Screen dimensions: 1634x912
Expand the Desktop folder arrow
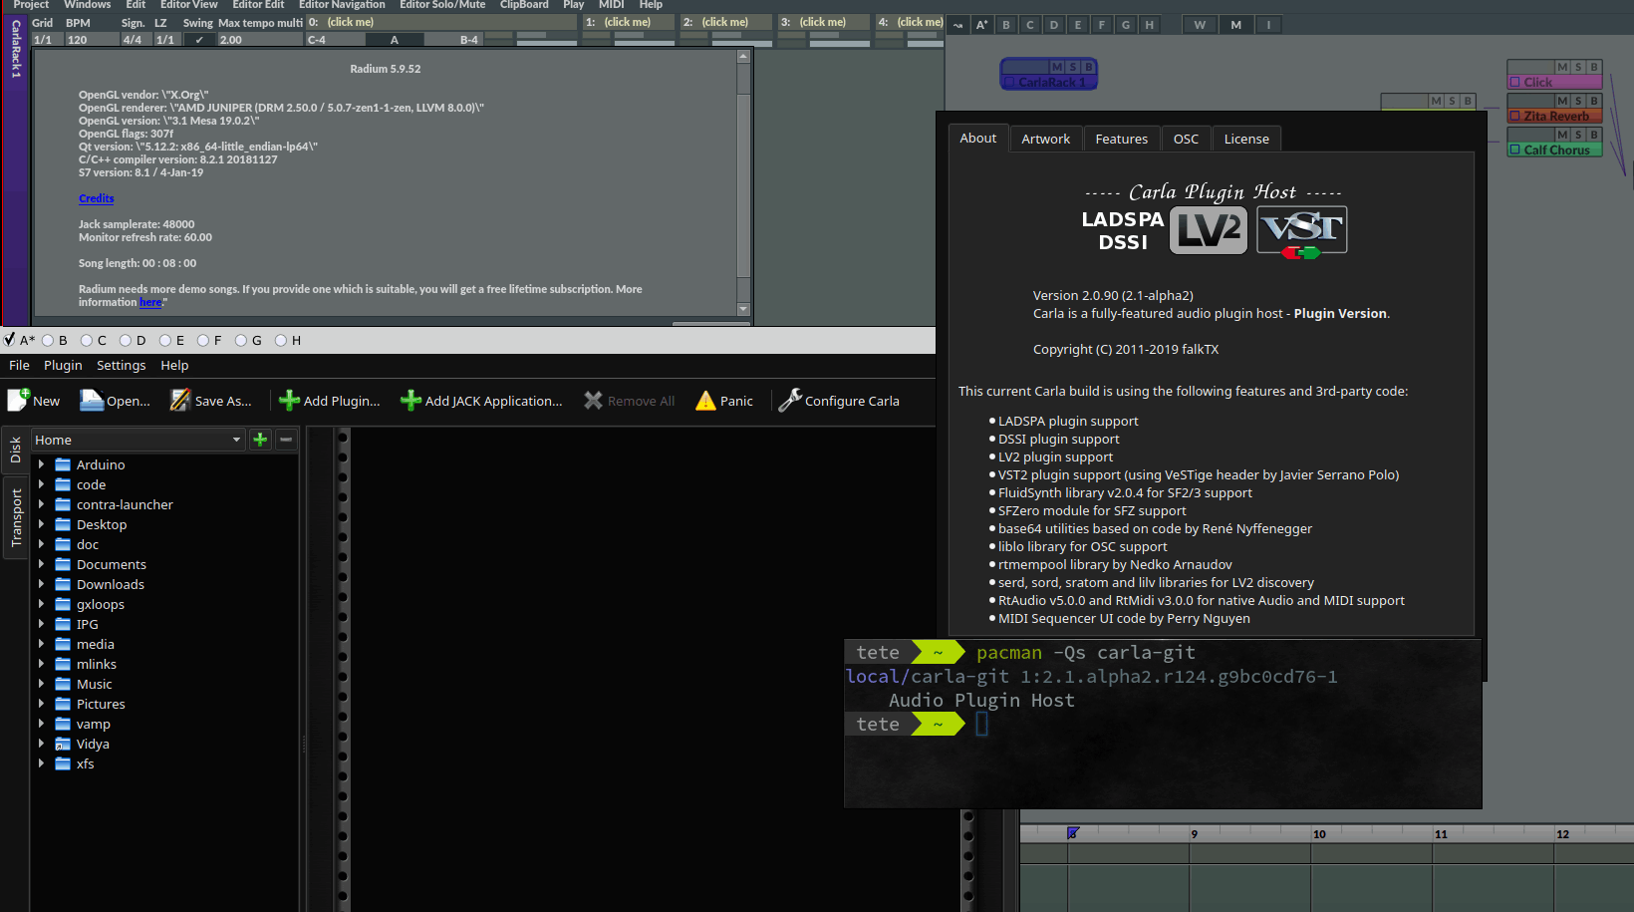pos(41,524)
